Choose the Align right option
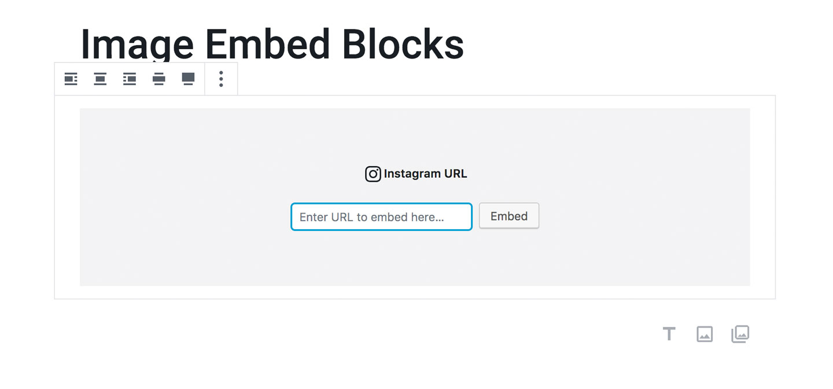Image resolution: width=833 pixels, height=389 pixels. pyautogui.click(x=130, y=79)
